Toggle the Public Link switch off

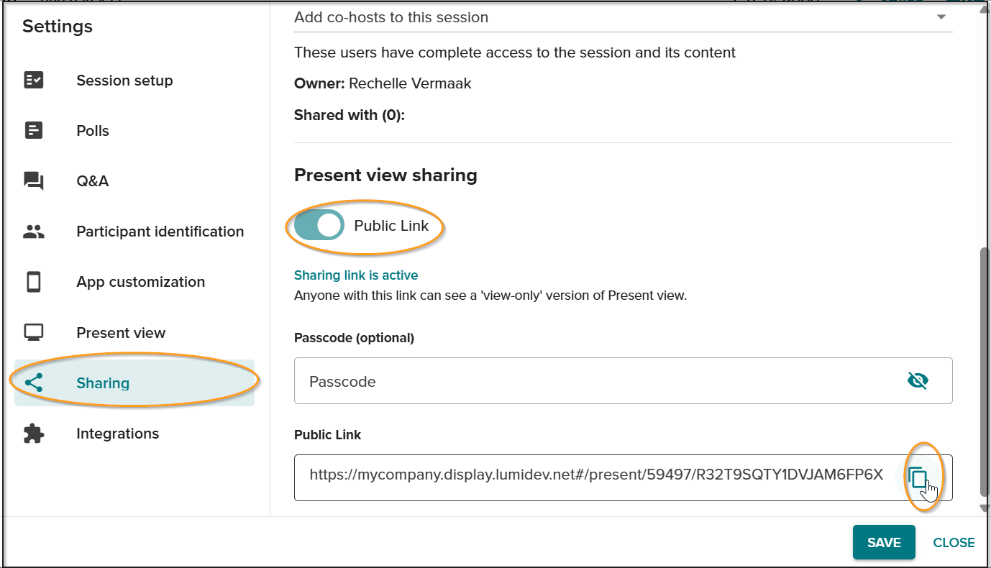click(319, 225)
